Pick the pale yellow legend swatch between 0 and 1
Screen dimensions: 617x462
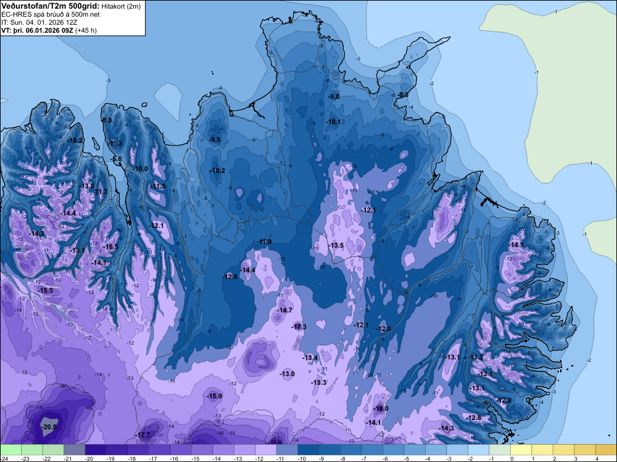tap(521, 450)
